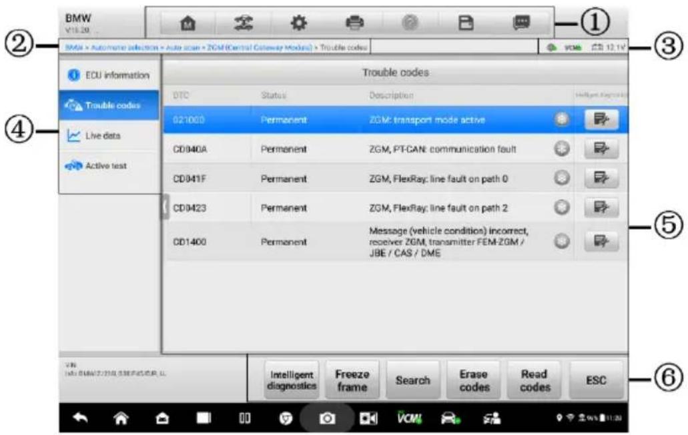Image resolution: width=688 pixels, height=435 pixels.
Task: Select DTC cell 021000
Action: coord(189,120)
